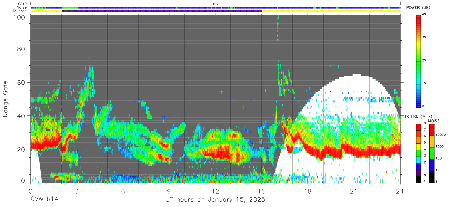Click the NOISE color legend bar
Image resolution: width=450 pixels, height=207 pixels.
pyautogui.click(x=432, y=153)
